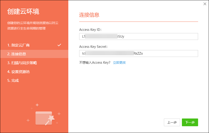Go to step 1. 指定云厂商
This screenshot has width=209, height=133.
coord(19,45)
